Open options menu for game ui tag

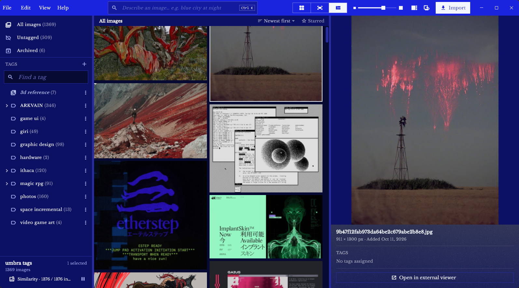point(86,119)
